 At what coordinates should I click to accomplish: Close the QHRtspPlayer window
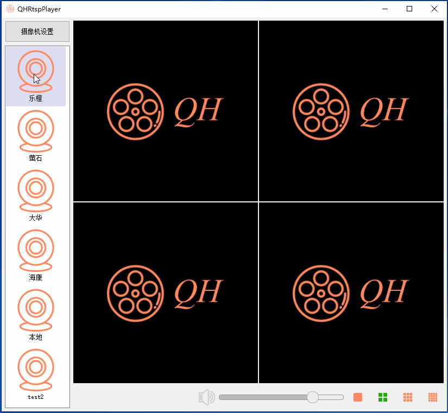pyautogui.click(x=434, y=9)
